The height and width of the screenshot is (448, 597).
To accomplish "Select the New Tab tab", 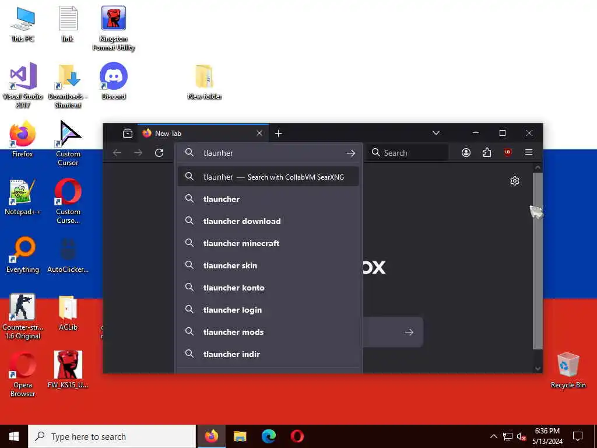I will tap(203, 134).
